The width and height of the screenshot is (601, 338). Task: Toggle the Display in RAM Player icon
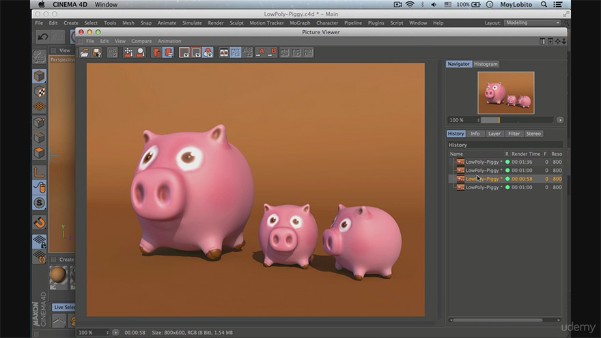point(168,53)
